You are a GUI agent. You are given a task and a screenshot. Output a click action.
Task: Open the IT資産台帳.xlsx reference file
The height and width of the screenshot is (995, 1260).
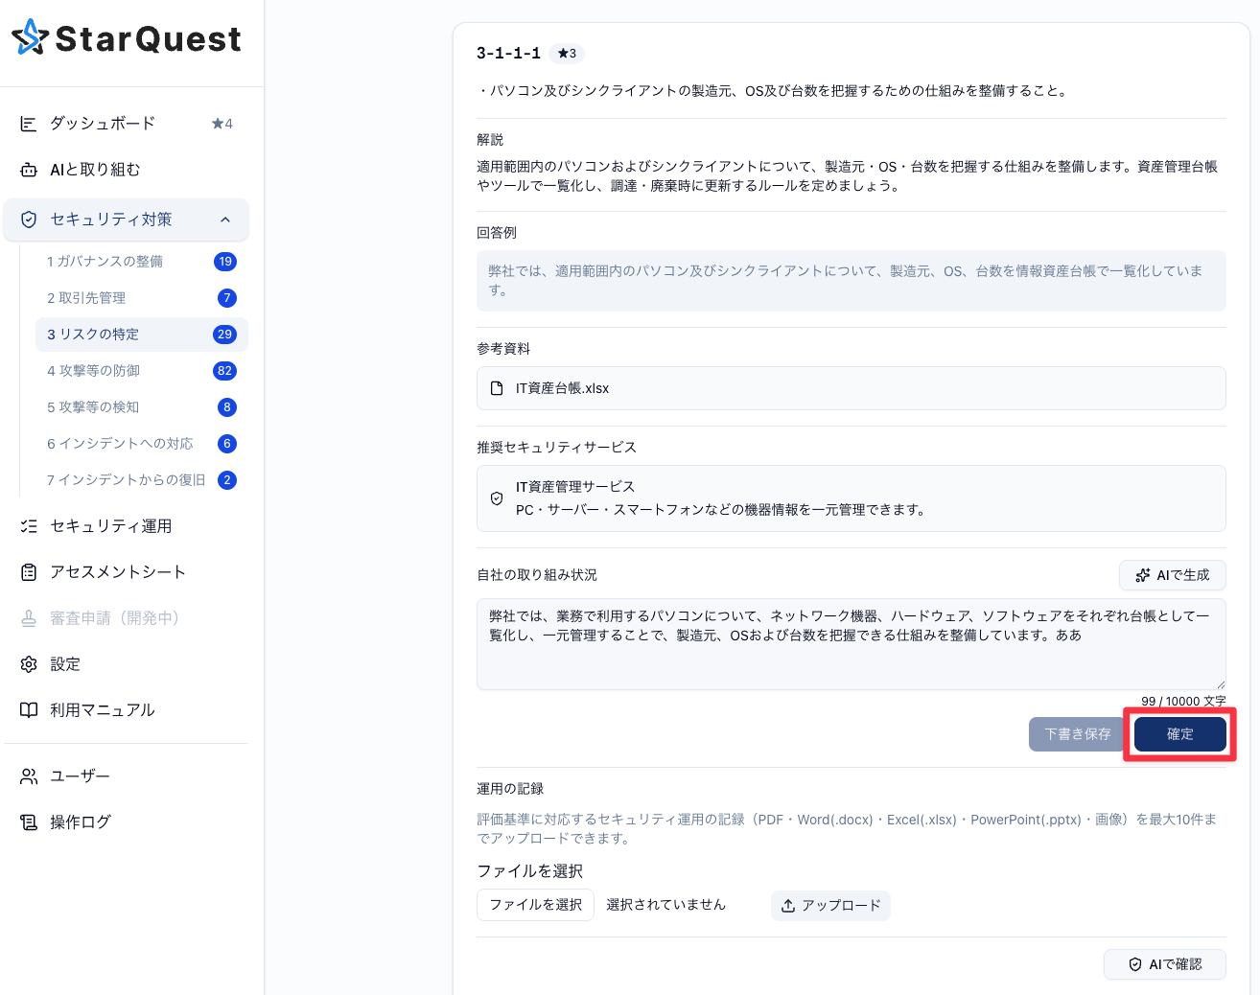coord(852,388)
